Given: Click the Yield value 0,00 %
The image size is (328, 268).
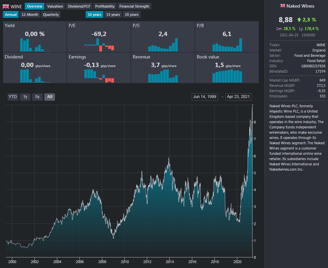Looking at the screenshot, I should [x=35, y=34].
